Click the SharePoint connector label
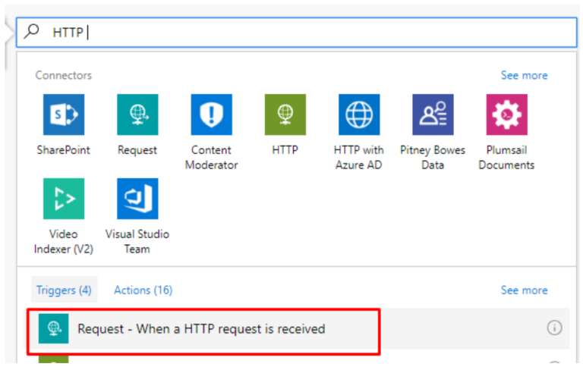583x370 pixels. click(x=64, y=150)
